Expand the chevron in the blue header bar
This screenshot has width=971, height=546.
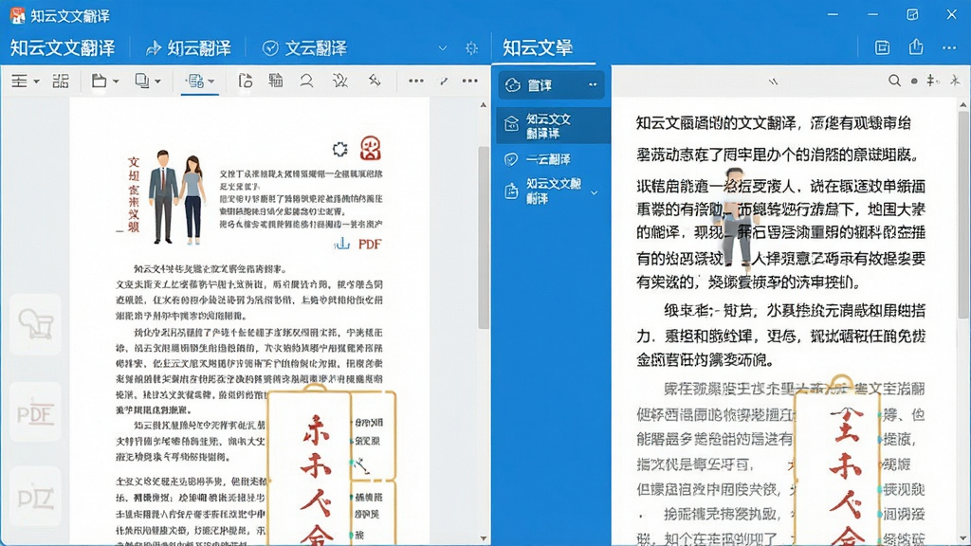[x=443, y=48]
